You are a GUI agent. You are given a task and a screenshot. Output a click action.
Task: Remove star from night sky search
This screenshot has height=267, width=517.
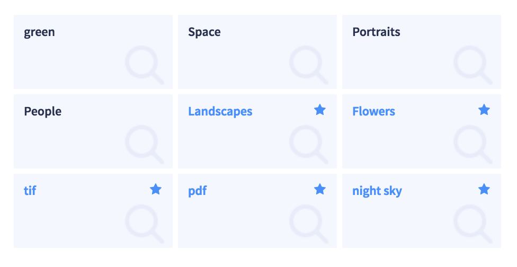(484, 190)
